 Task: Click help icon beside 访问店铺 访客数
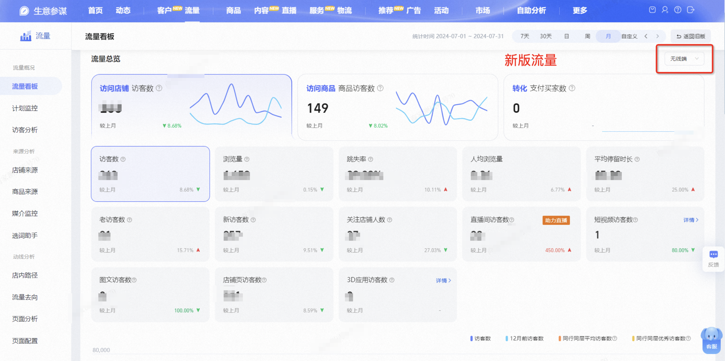tap(159, 88)
